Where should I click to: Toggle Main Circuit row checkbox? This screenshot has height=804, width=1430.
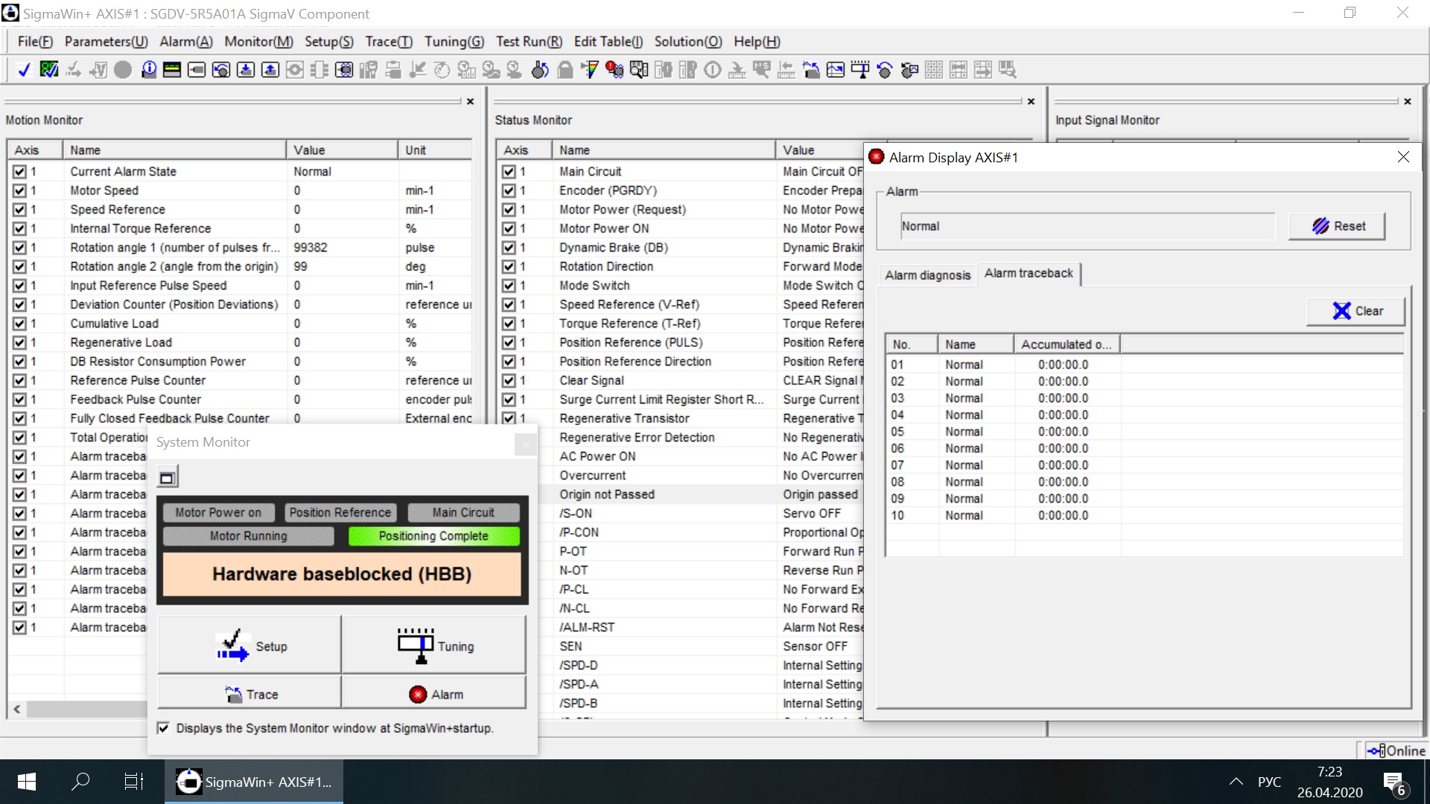pos(509,171)
